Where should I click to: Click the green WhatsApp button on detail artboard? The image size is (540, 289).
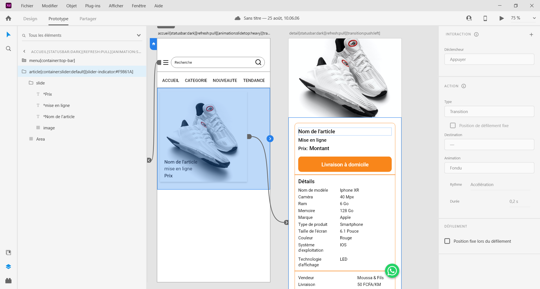pos(392,271)
